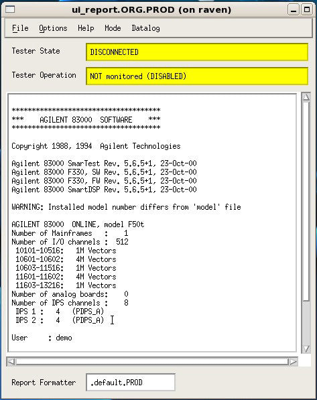Open the Mode menu
Screen dimensions: 317x400
[113, 28]
